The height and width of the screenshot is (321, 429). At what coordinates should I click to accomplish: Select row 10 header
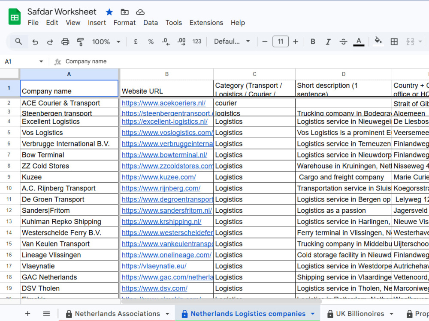point(9,188)
